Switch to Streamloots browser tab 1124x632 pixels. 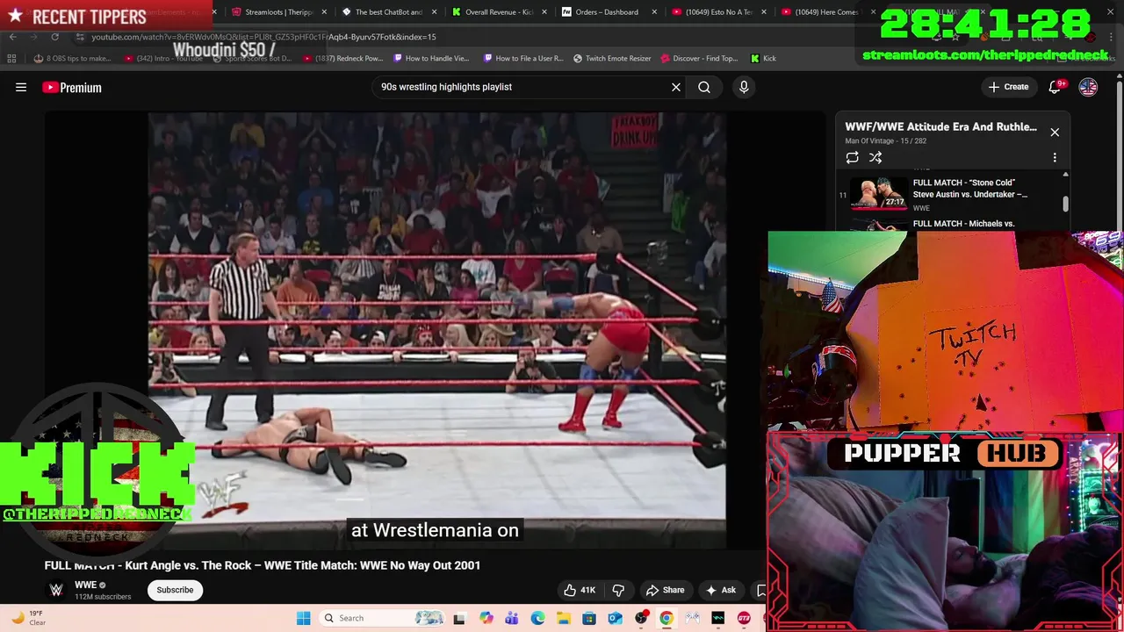click(278, 12)
